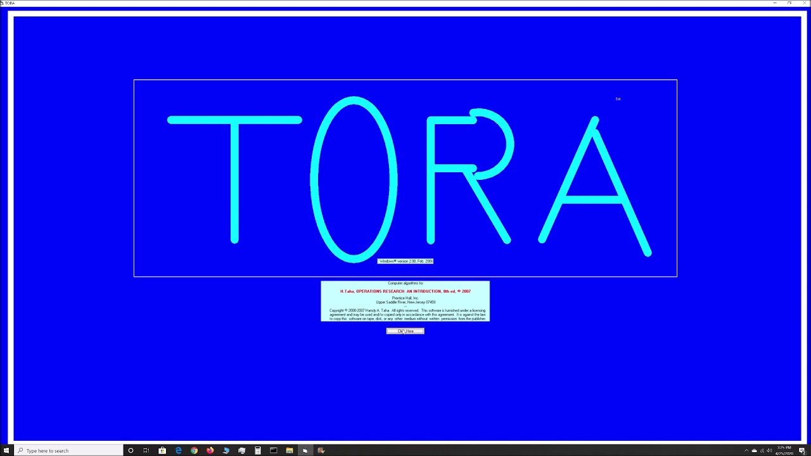Click the Windows version 2.00 label
Viewport: 811px width, 456px height.
[x=405, y=261]
